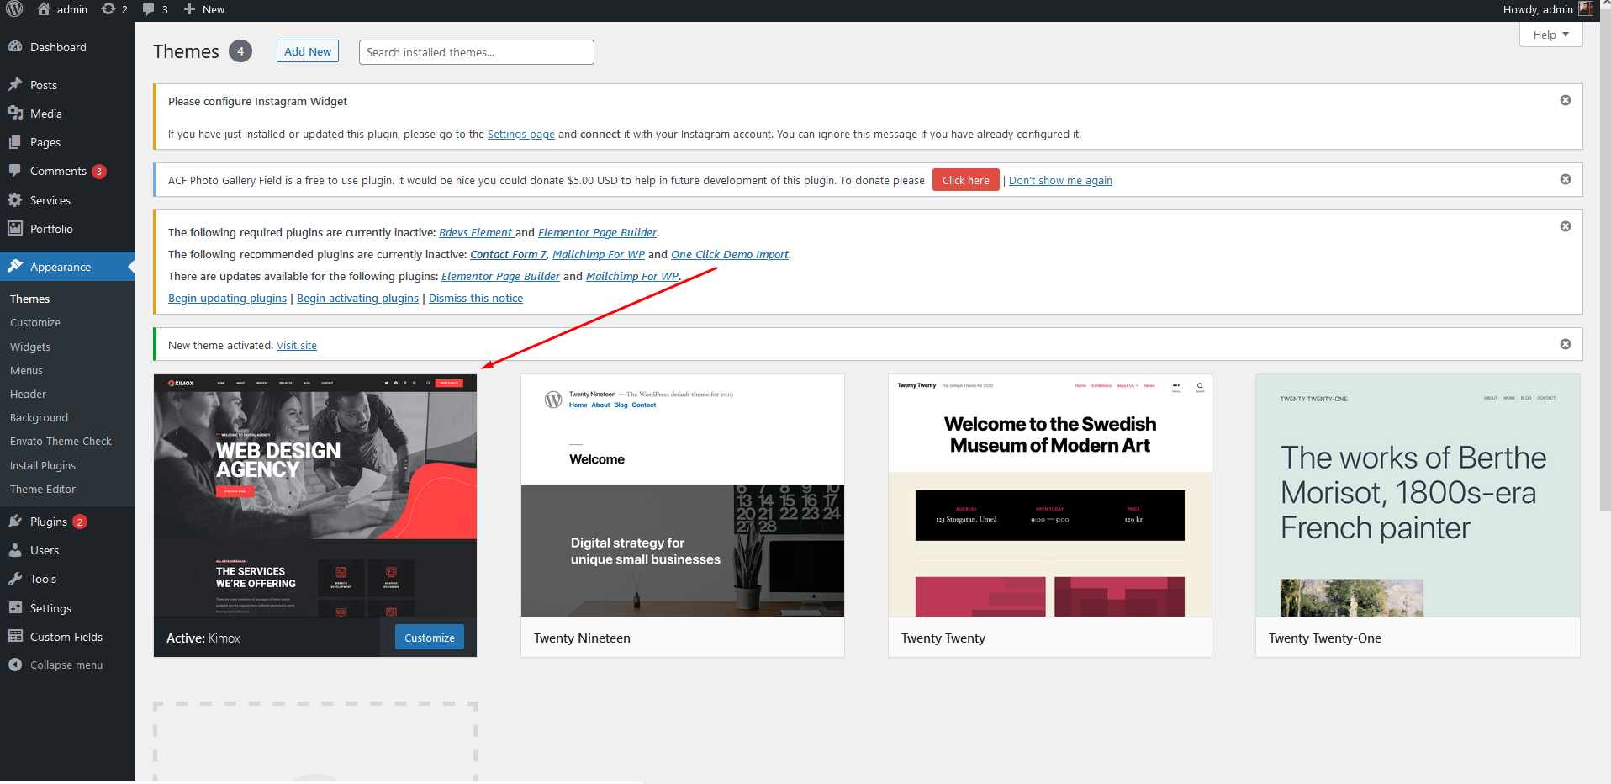Click the plus New icon in admin bar

coord(189,9)
